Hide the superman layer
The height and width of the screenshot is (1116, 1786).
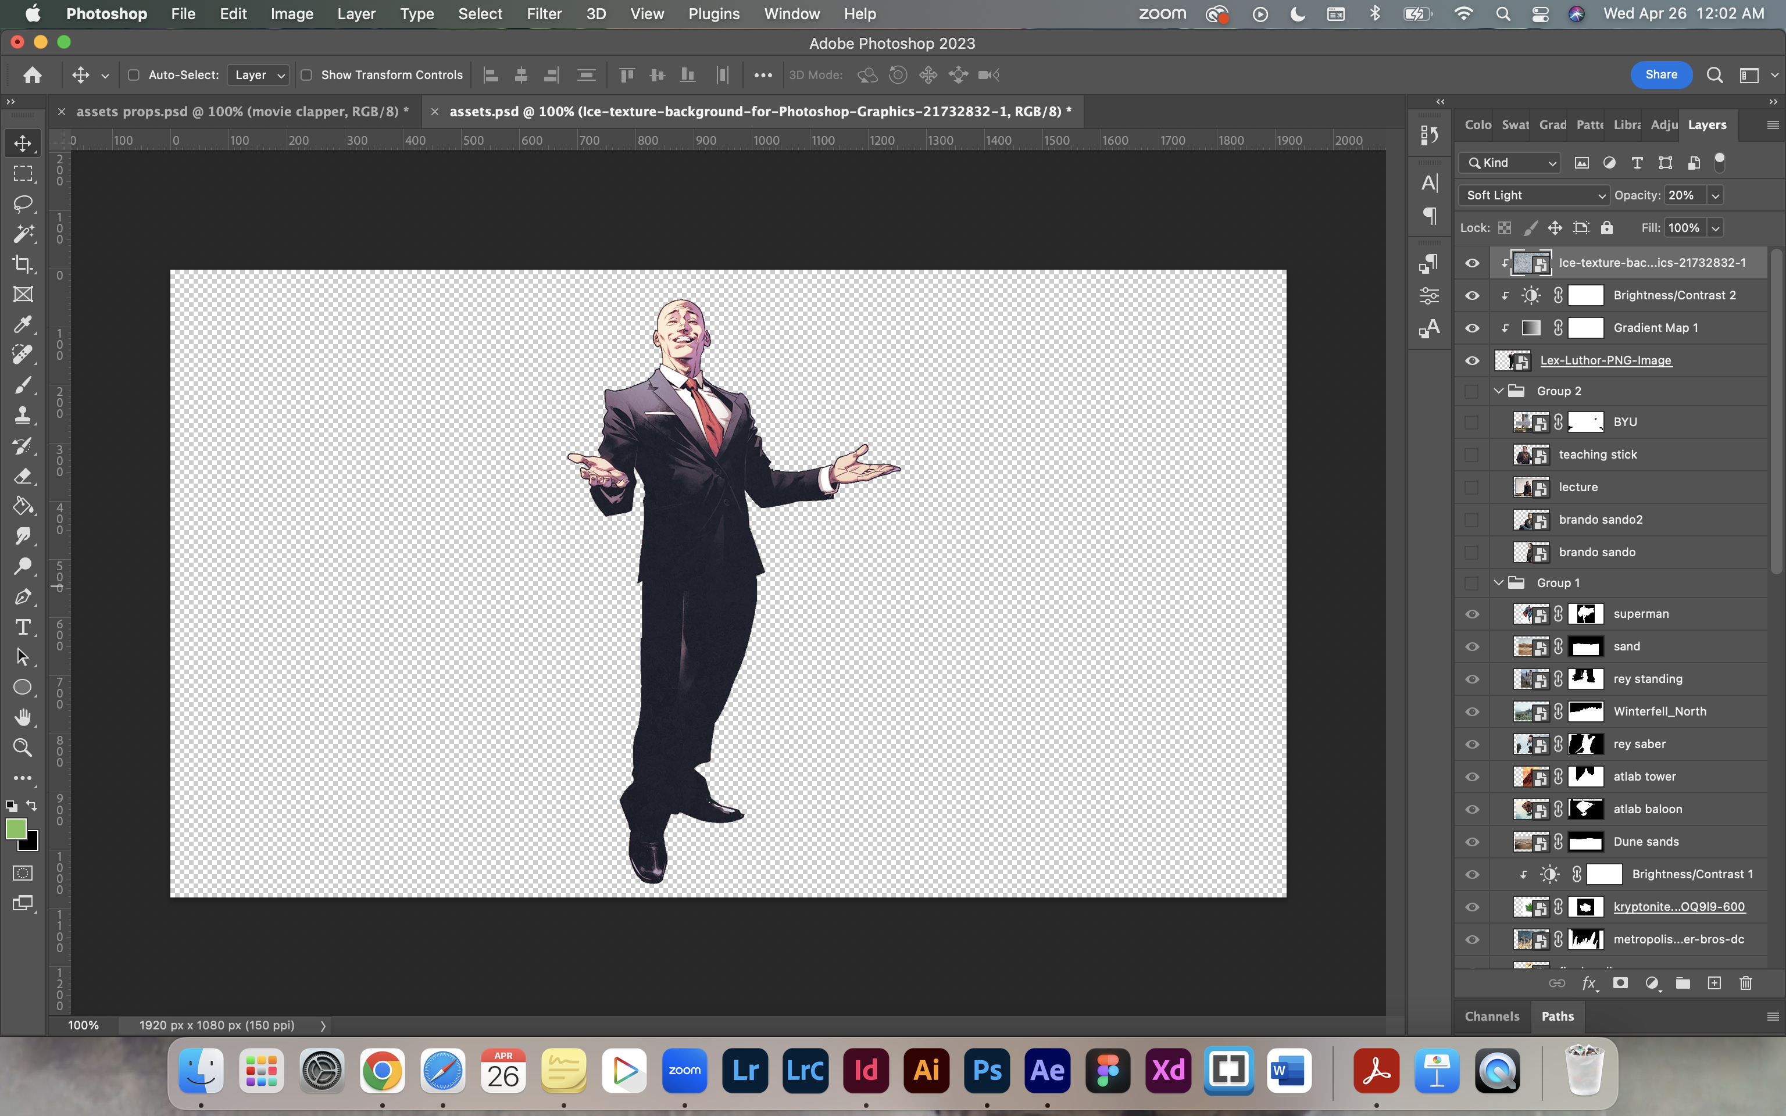coord(1471,614)
